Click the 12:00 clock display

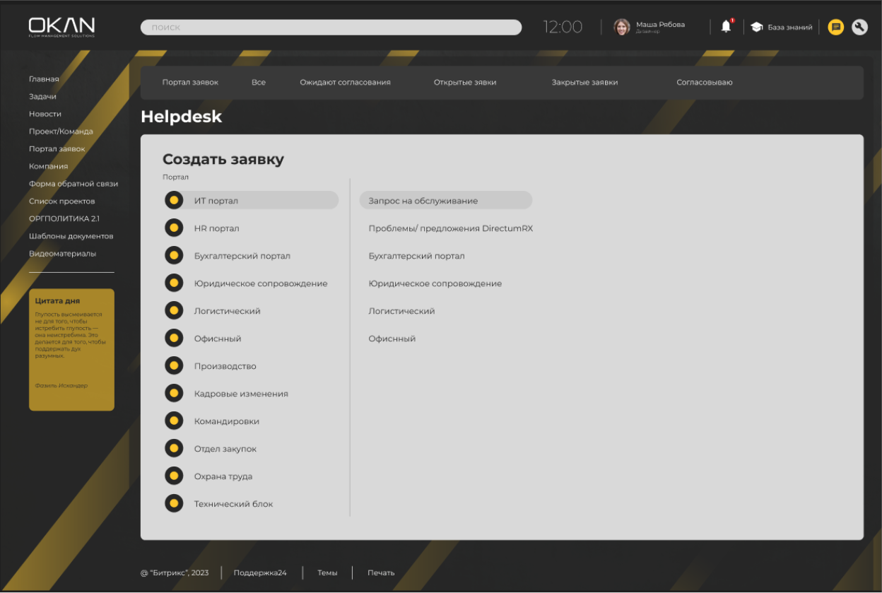[x=563, y=27]
